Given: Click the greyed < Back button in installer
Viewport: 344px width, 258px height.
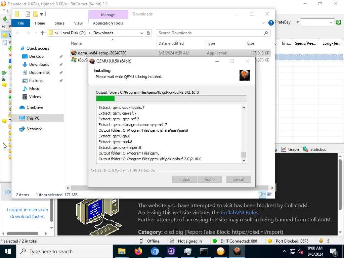Looking at the screenshot, I should click(184, 179).
